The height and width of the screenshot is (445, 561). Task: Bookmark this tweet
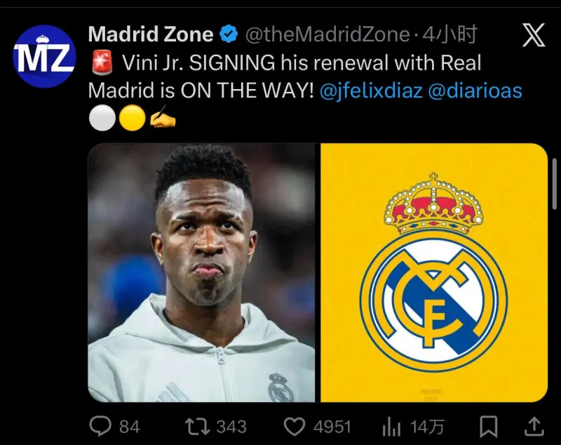(x=488, y=426)
